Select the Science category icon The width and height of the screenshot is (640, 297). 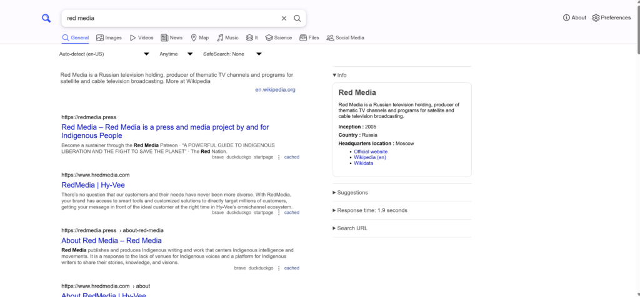click(x=269, y=37)
